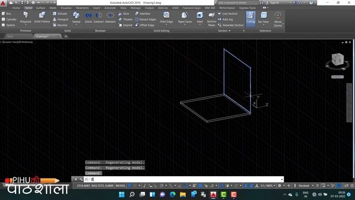Click the command line input field

pyautogui.click(x=184, y=179)
